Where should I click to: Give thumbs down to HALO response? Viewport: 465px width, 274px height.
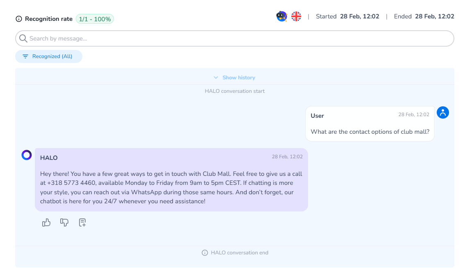[x=64, y=222]
